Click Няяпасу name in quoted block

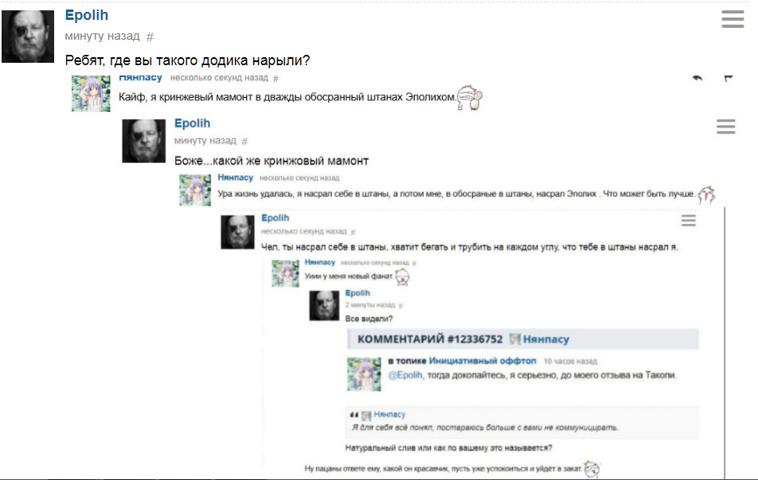[389, 414]
